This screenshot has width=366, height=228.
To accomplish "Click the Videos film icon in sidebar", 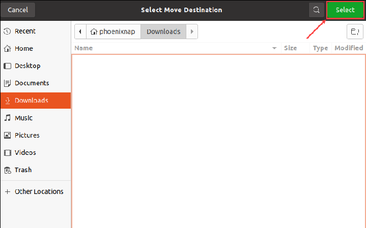I will 7,153.
